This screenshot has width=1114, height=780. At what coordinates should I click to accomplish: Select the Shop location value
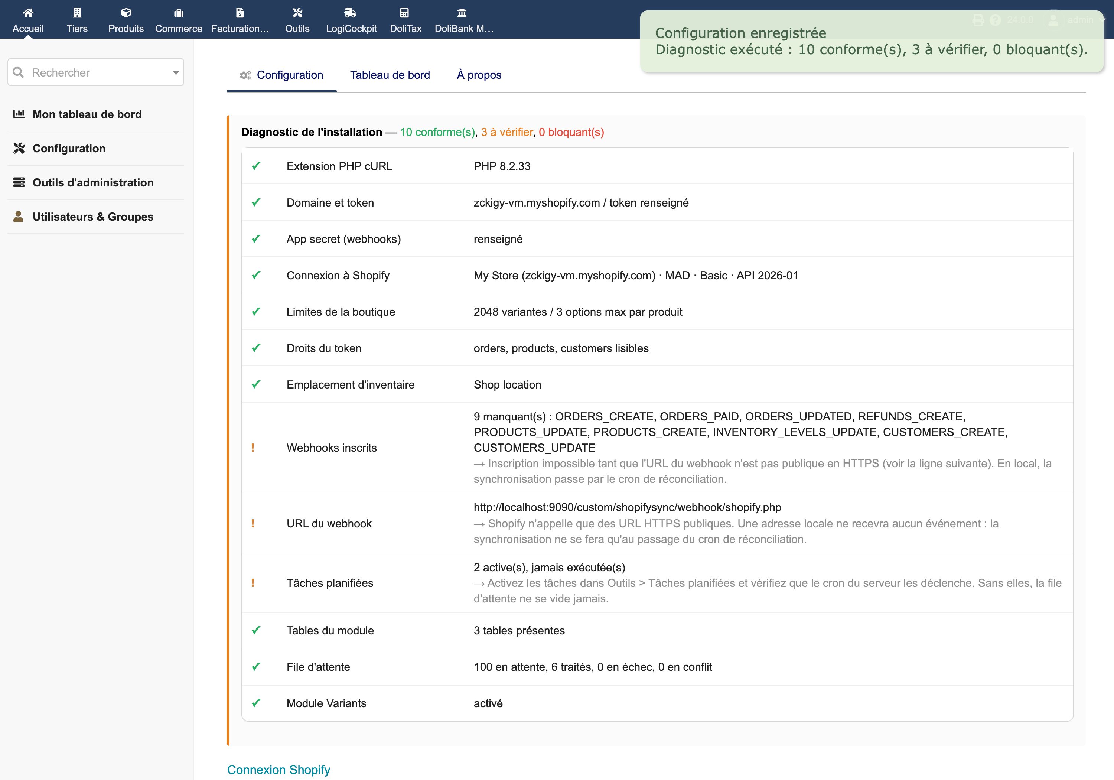pos(507,385)
